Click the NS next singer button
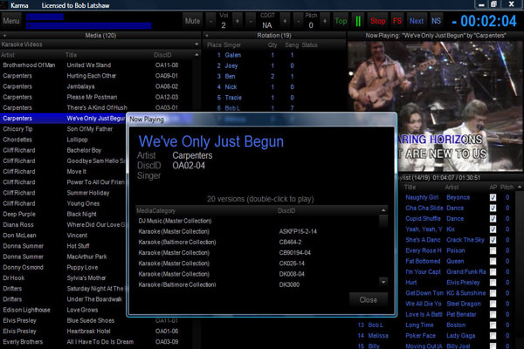 [x=436, y=21]
